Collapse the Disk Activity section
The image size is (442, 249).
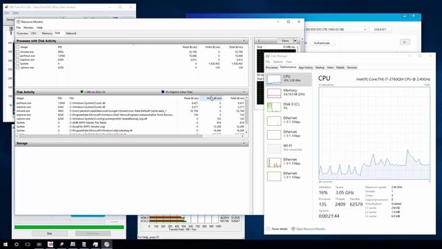coord(244,92)
